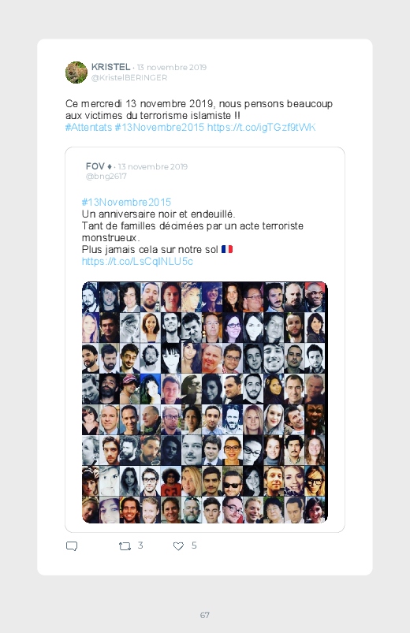Click the heart like icon

pyautogui.click(x=178, y=546)
